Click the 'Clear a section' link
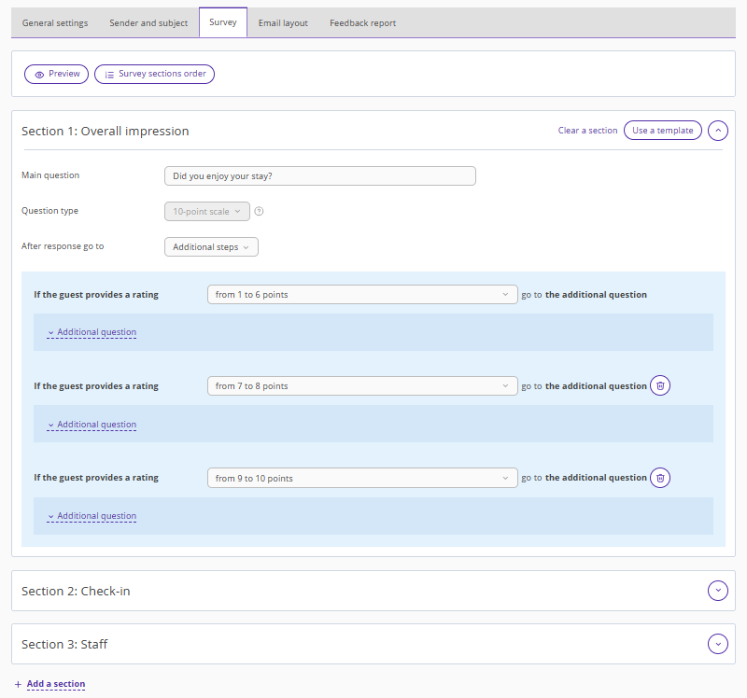The image size is (747, 698). (x=587, y=131)
